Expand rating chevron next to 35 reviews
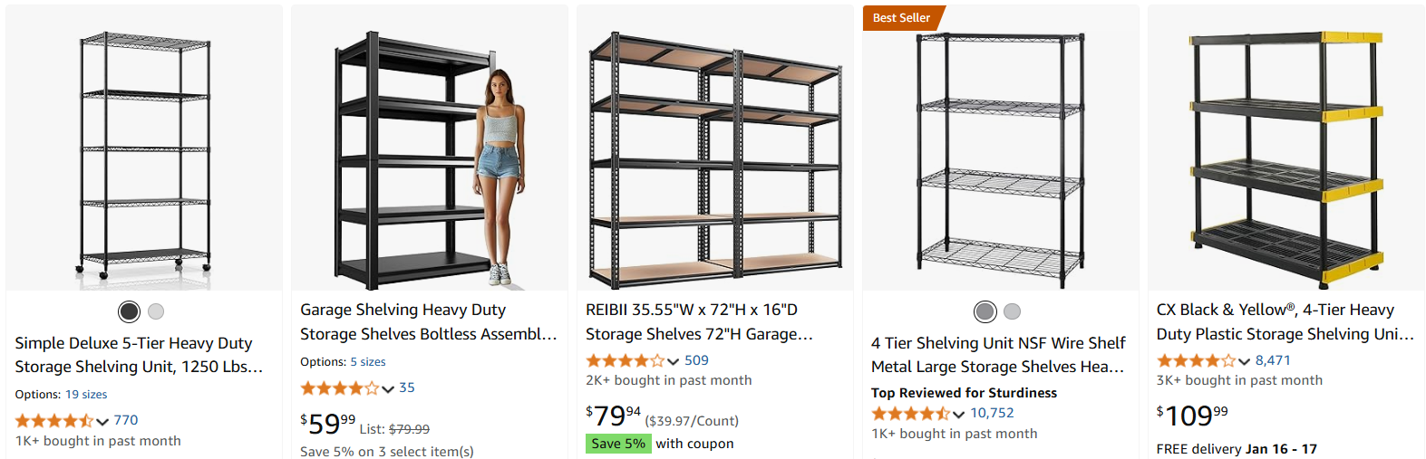This screenshot has height=459, width=1426. coord(388,388)
